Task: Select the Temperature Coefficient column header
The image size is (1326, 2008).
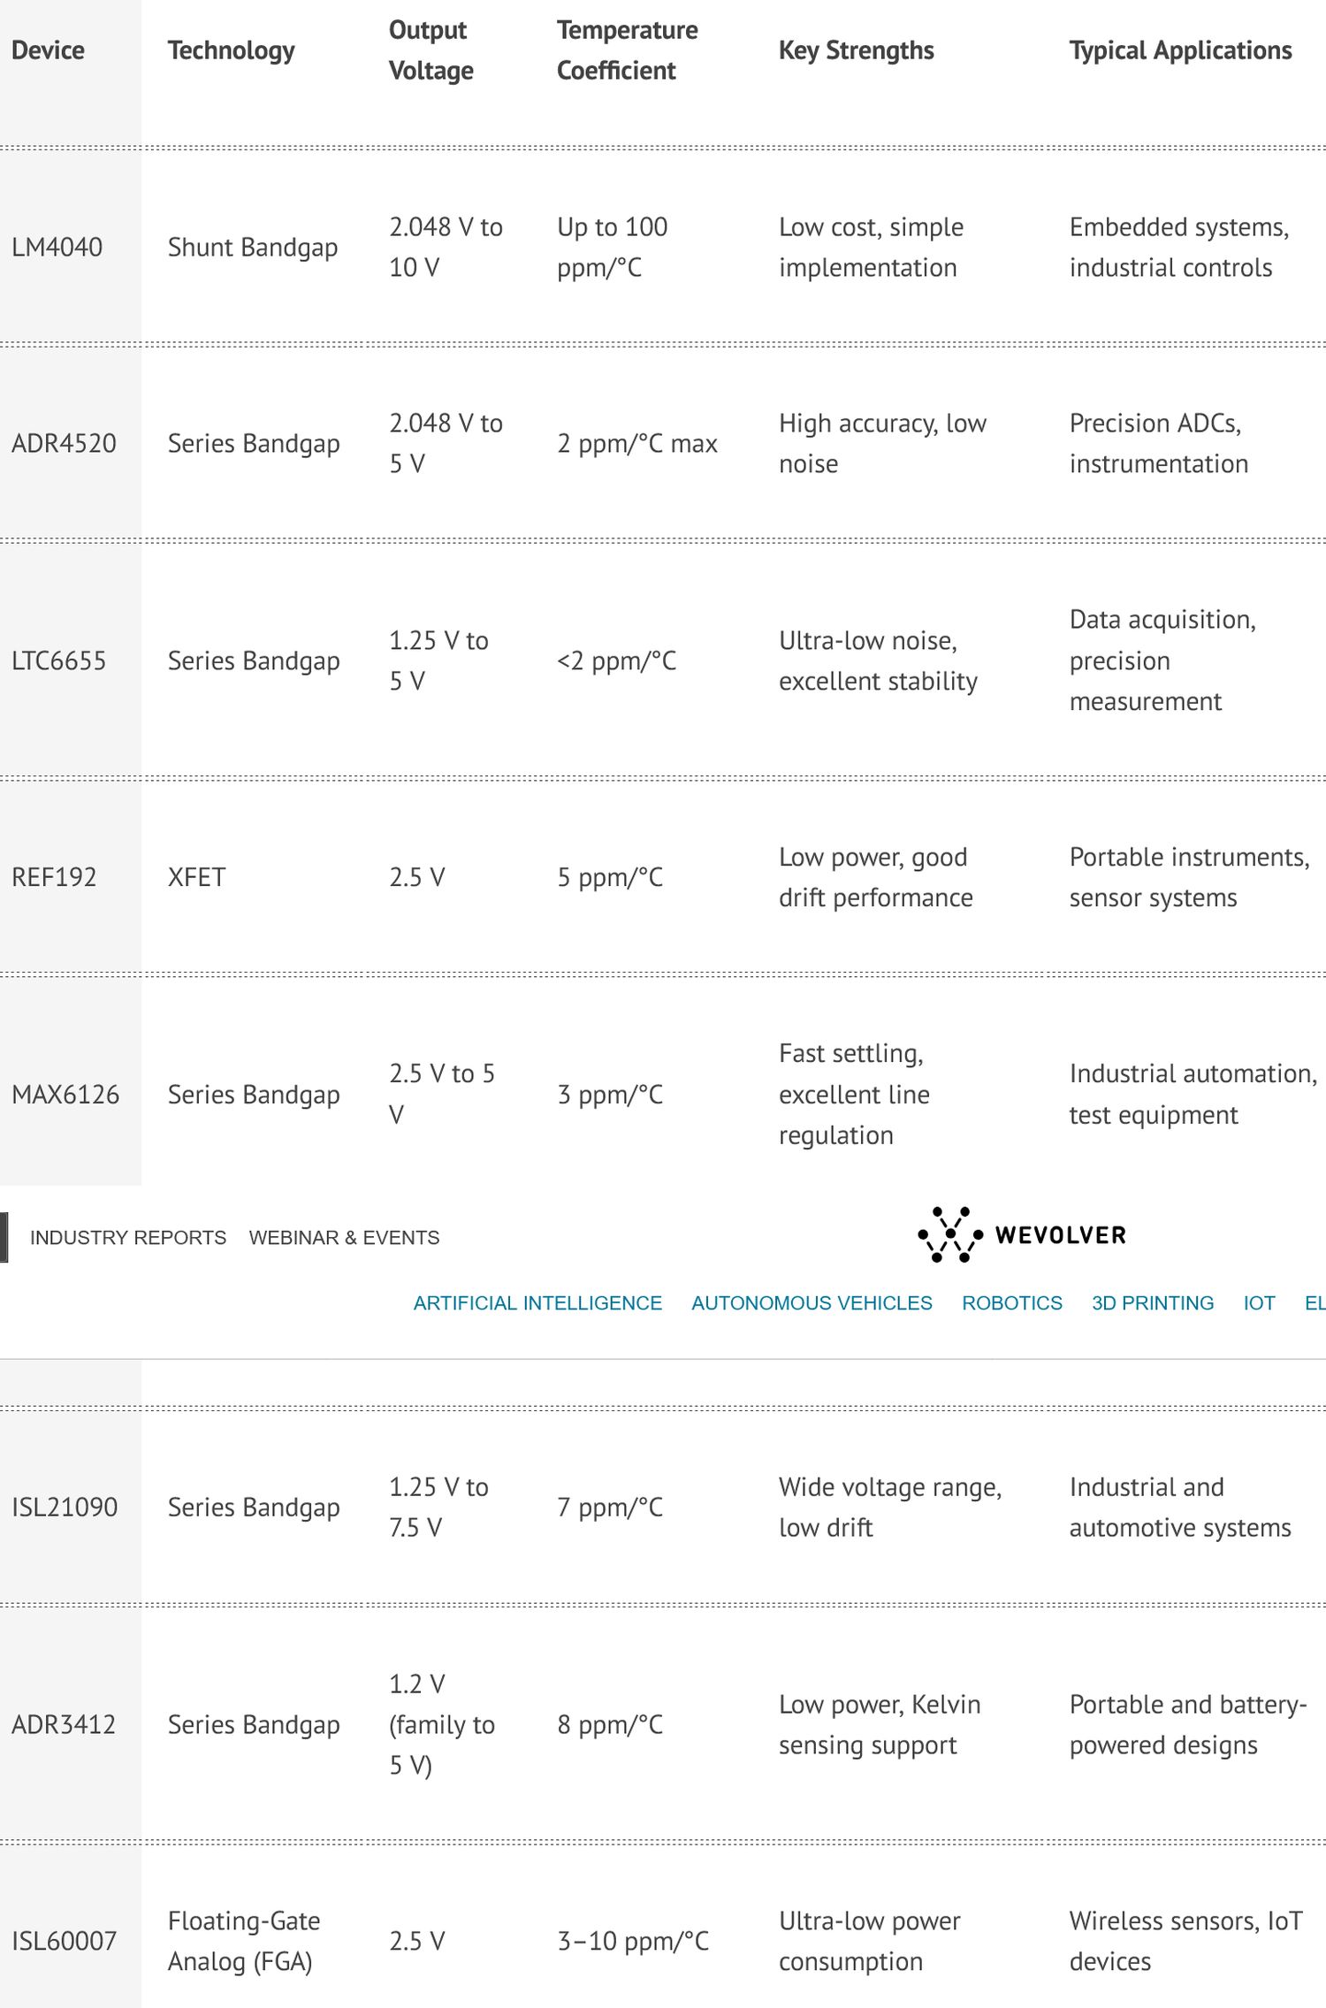Action: pos(627,50)
